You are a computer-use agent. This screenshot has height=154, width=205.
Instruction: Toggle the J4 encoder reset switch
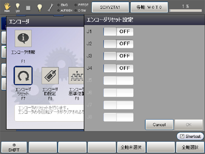[118, 68]
